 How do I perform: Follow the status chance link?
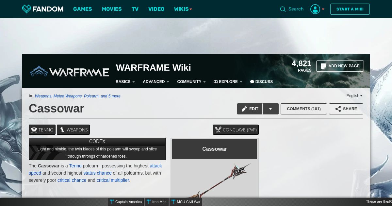click(97, 173)
